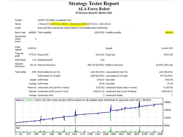The image size is (183, 137).
Task: Click the 'Relative drawdown' label
Action: point(114,65)
